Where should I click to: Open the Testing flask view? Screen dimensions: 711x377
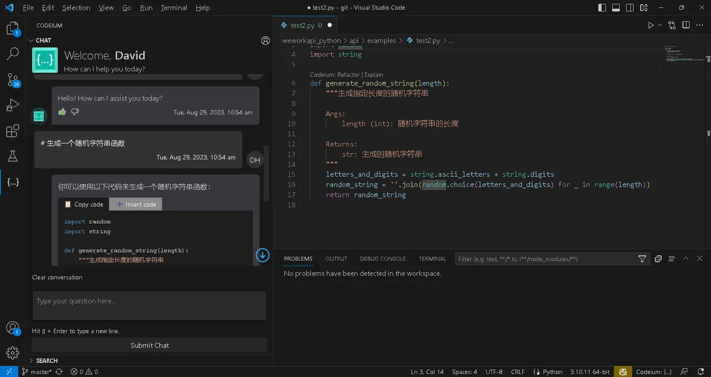(12, 157)
